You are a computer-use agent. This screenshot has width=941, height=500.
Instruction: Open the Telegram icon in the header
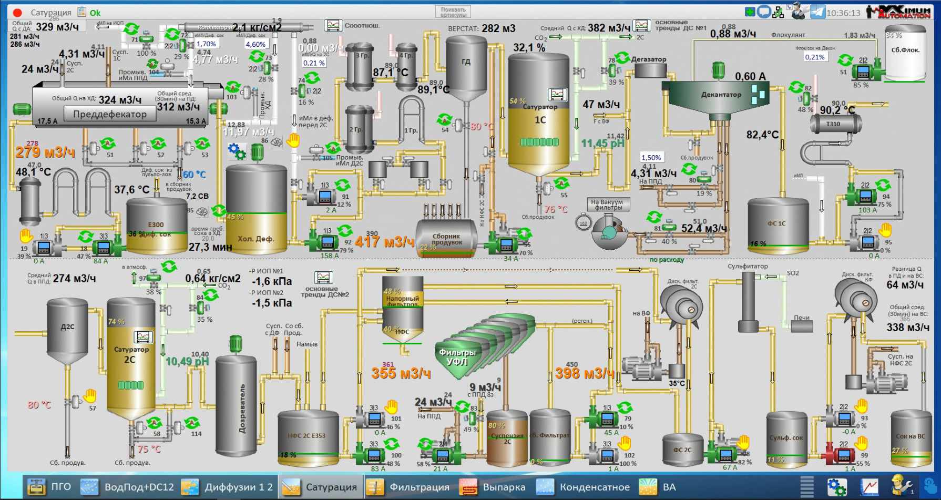[817, 12]
